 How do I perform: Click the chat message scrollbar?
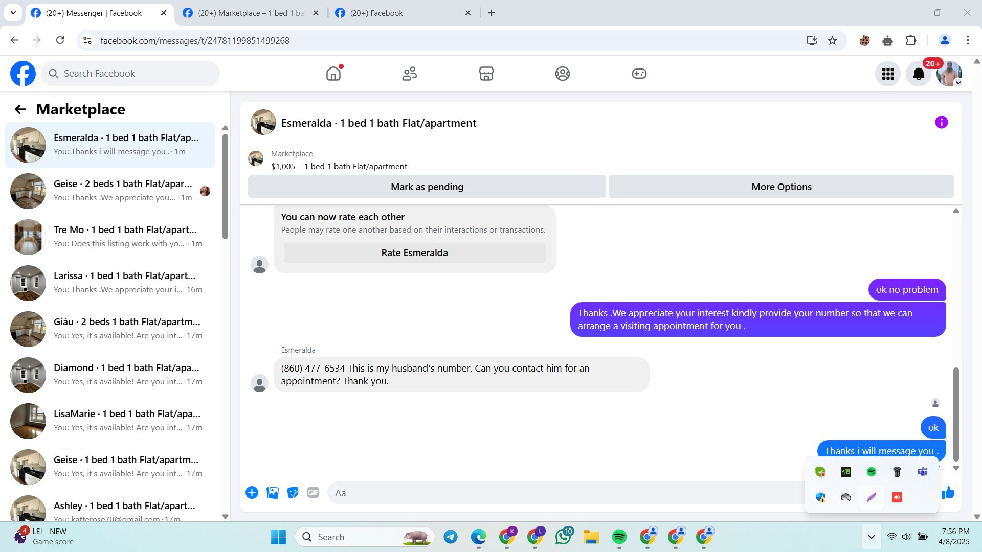(955, 414)
